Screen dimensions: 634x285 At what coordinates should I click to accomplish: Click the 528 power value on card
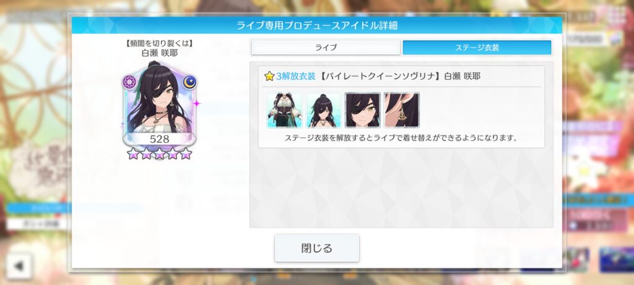click(159, 139)
